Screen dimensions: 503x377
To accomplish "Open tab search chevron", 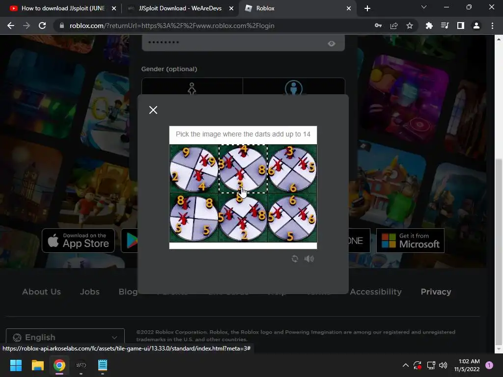I will [x=424, y=7].
